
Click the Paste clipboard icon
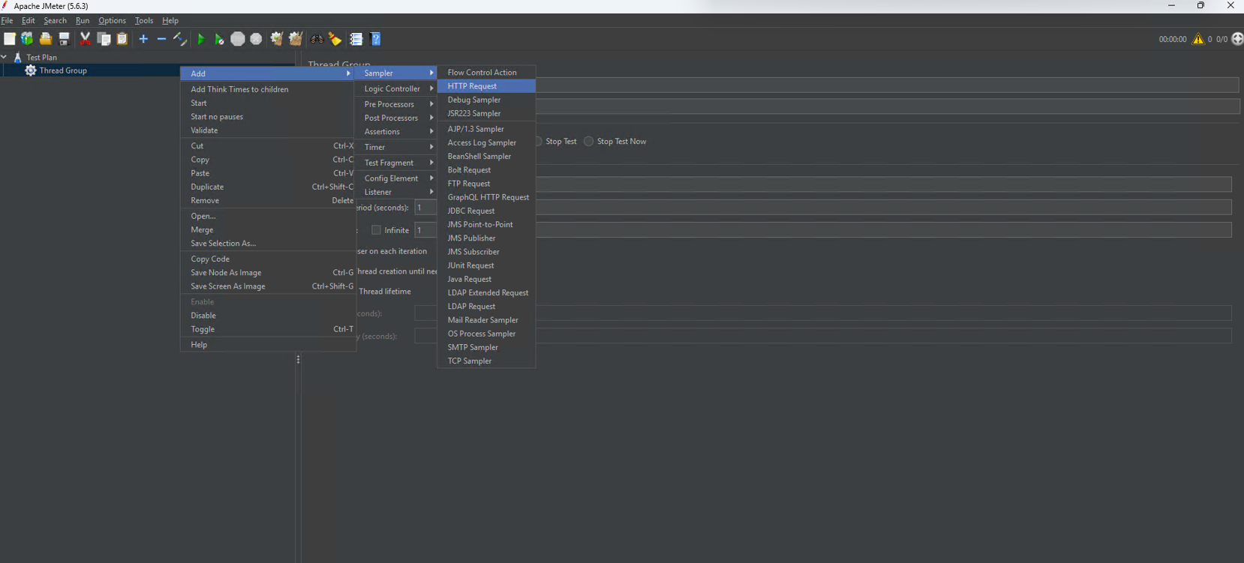pos(122,39)
